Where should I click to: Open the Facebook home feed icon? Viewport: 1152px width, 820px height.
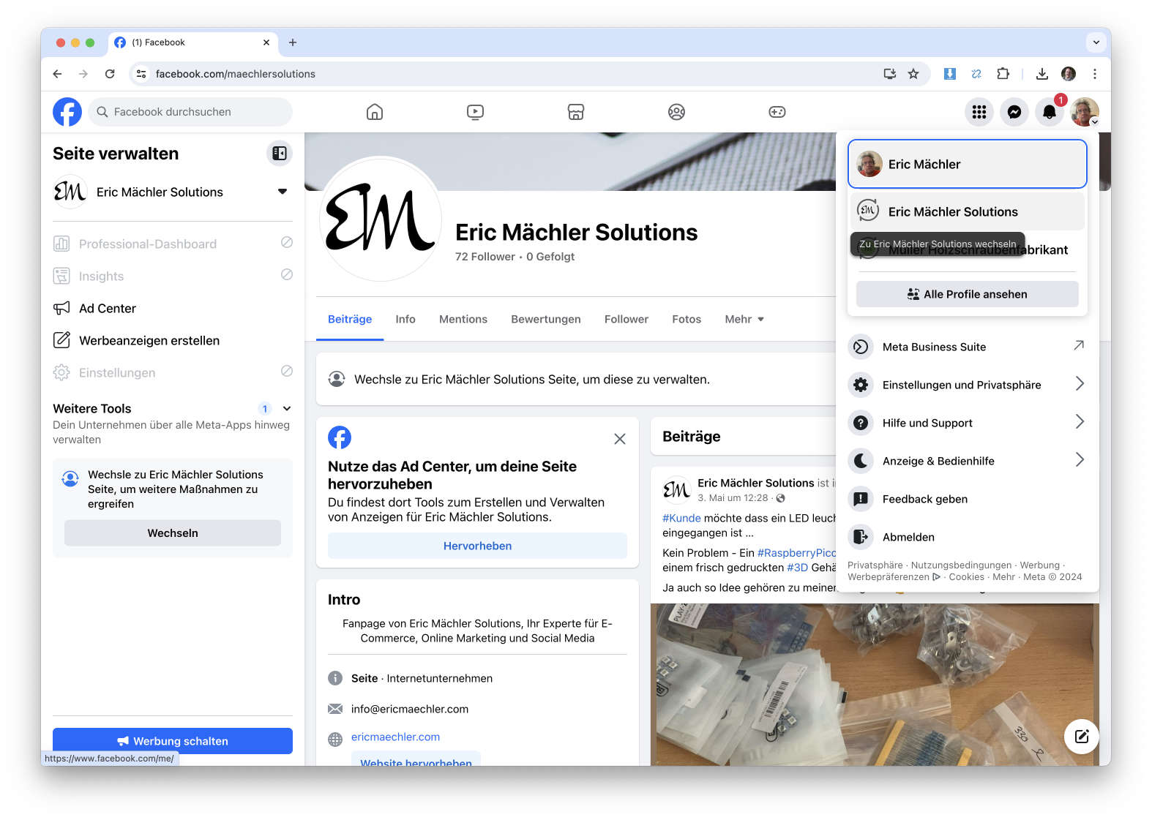point(374,112)
